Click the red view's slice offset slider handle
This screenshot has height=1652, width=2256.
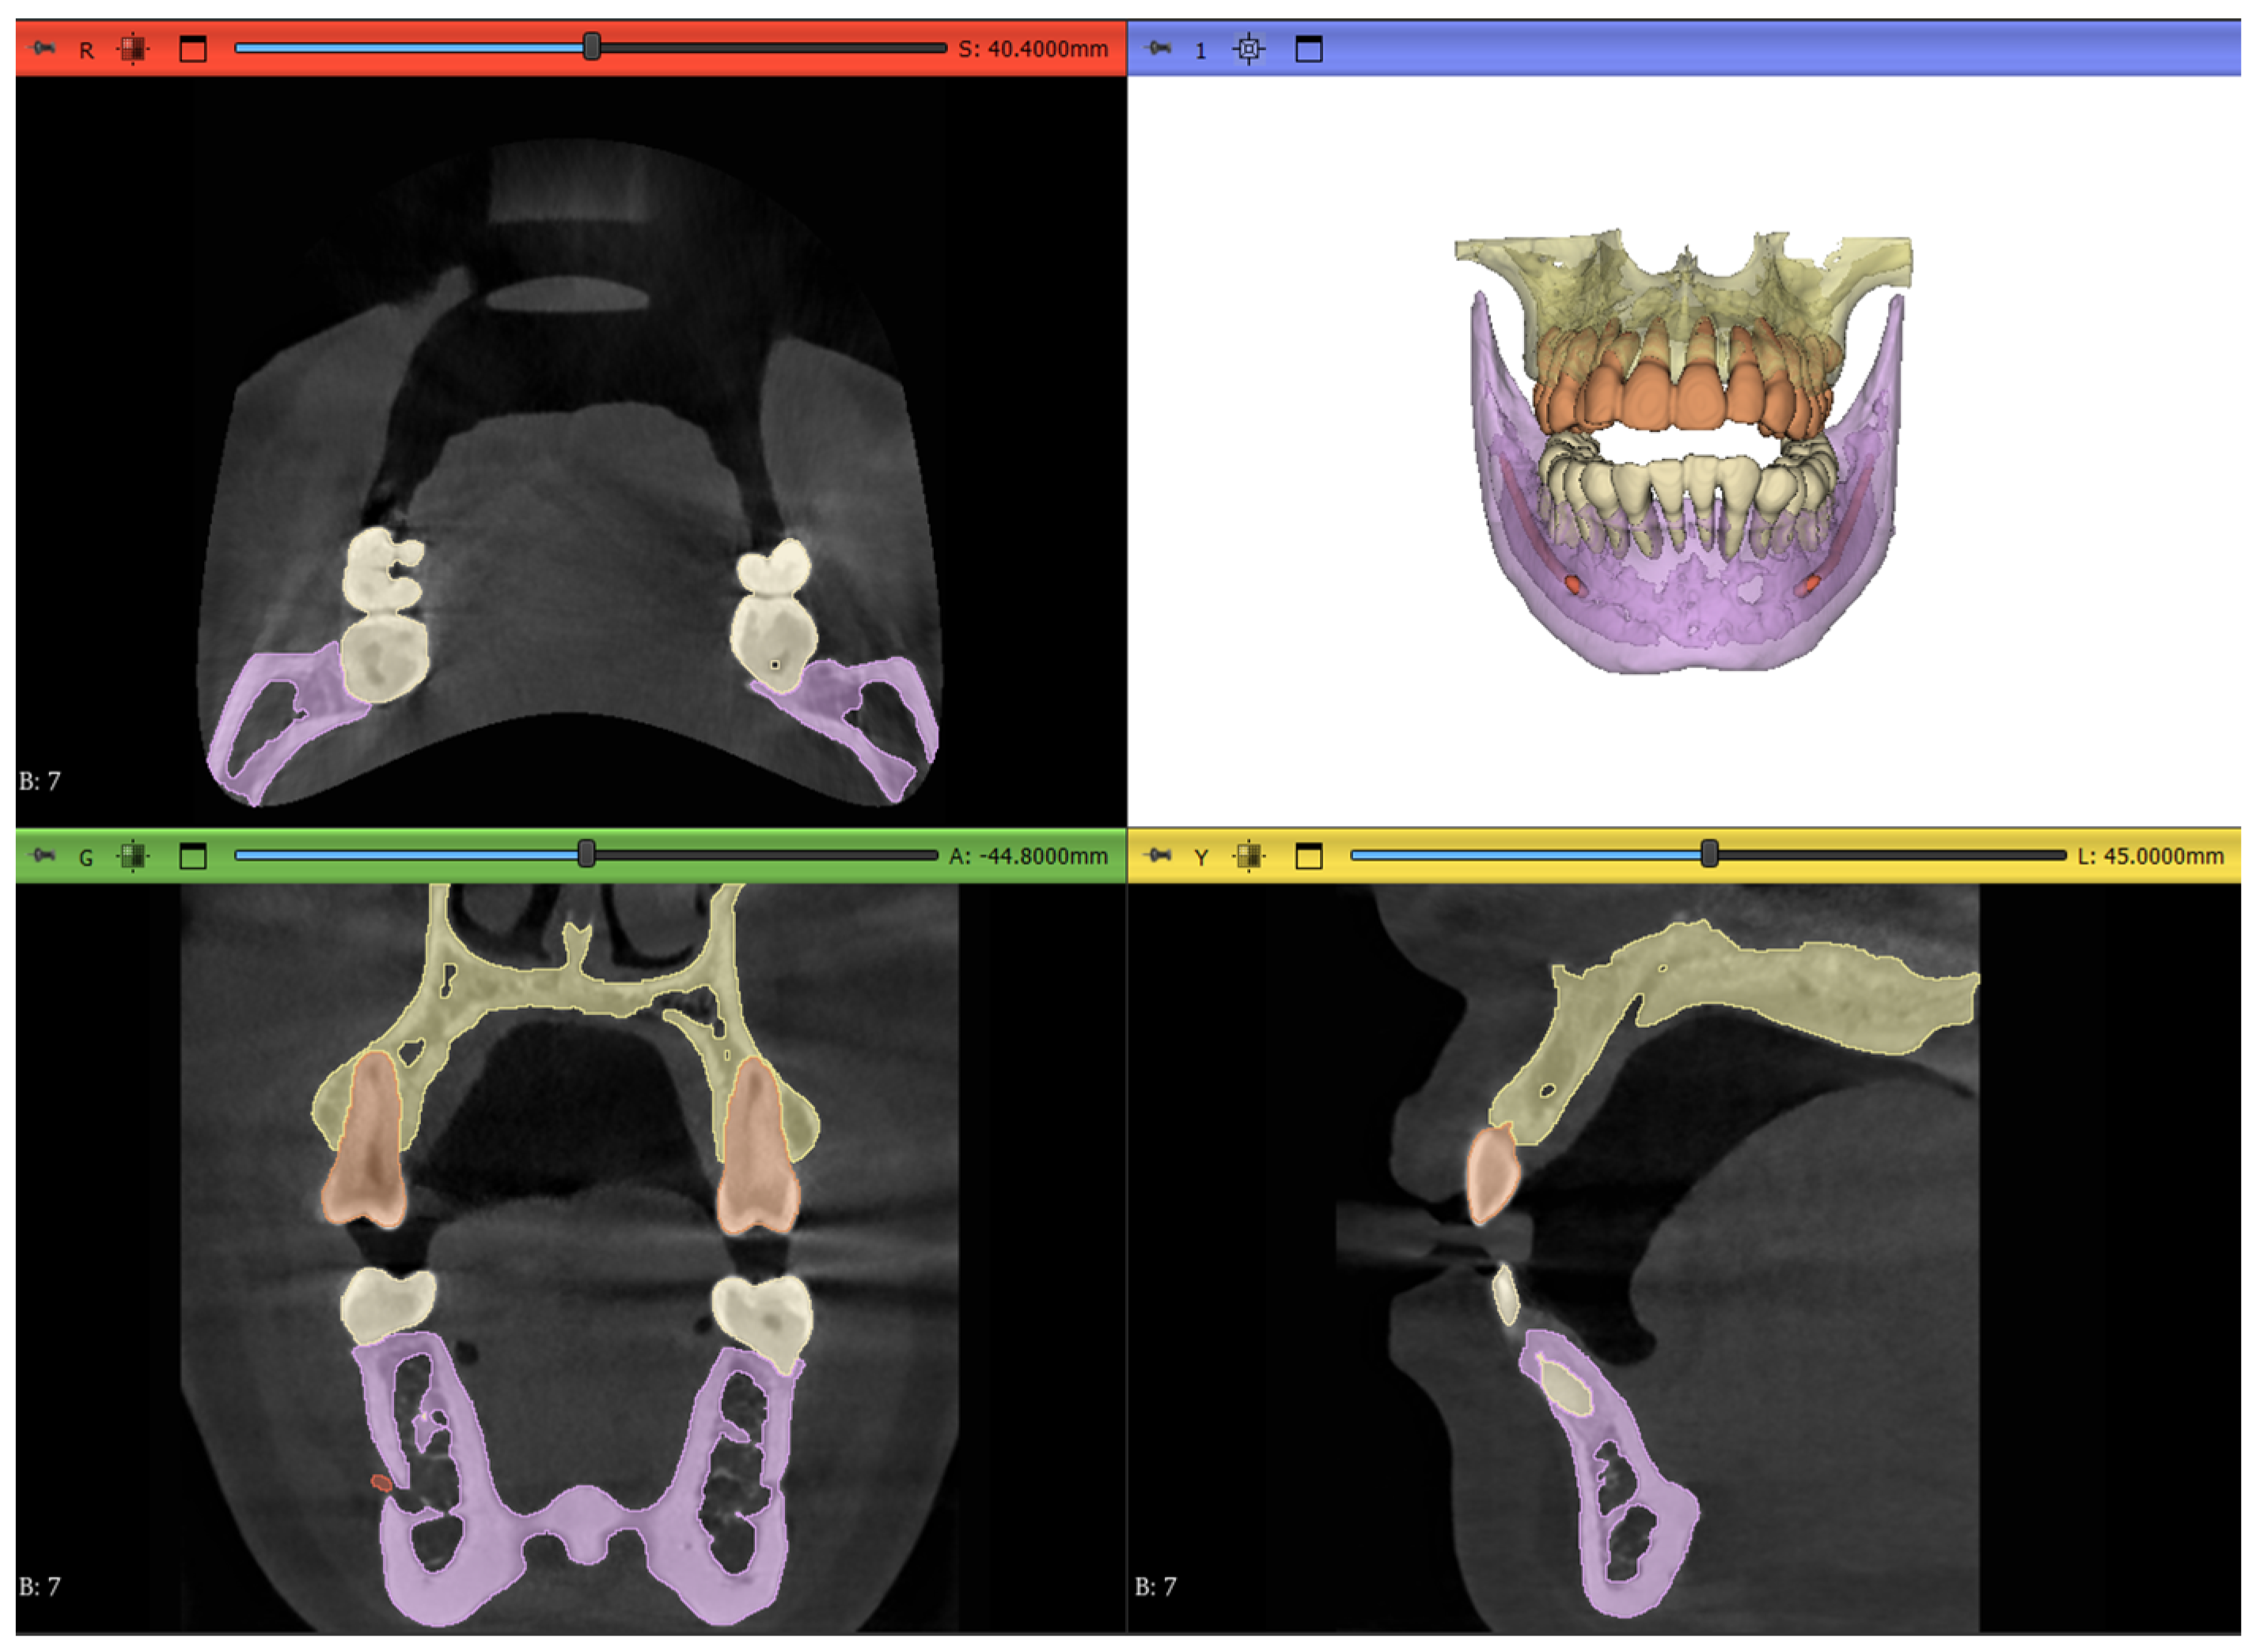tap(592, 47)
